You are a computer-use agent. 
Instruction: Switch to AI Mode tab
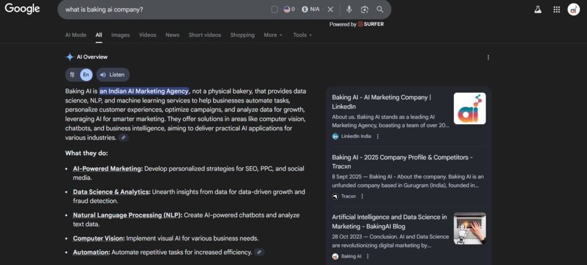tap(76, 35)
